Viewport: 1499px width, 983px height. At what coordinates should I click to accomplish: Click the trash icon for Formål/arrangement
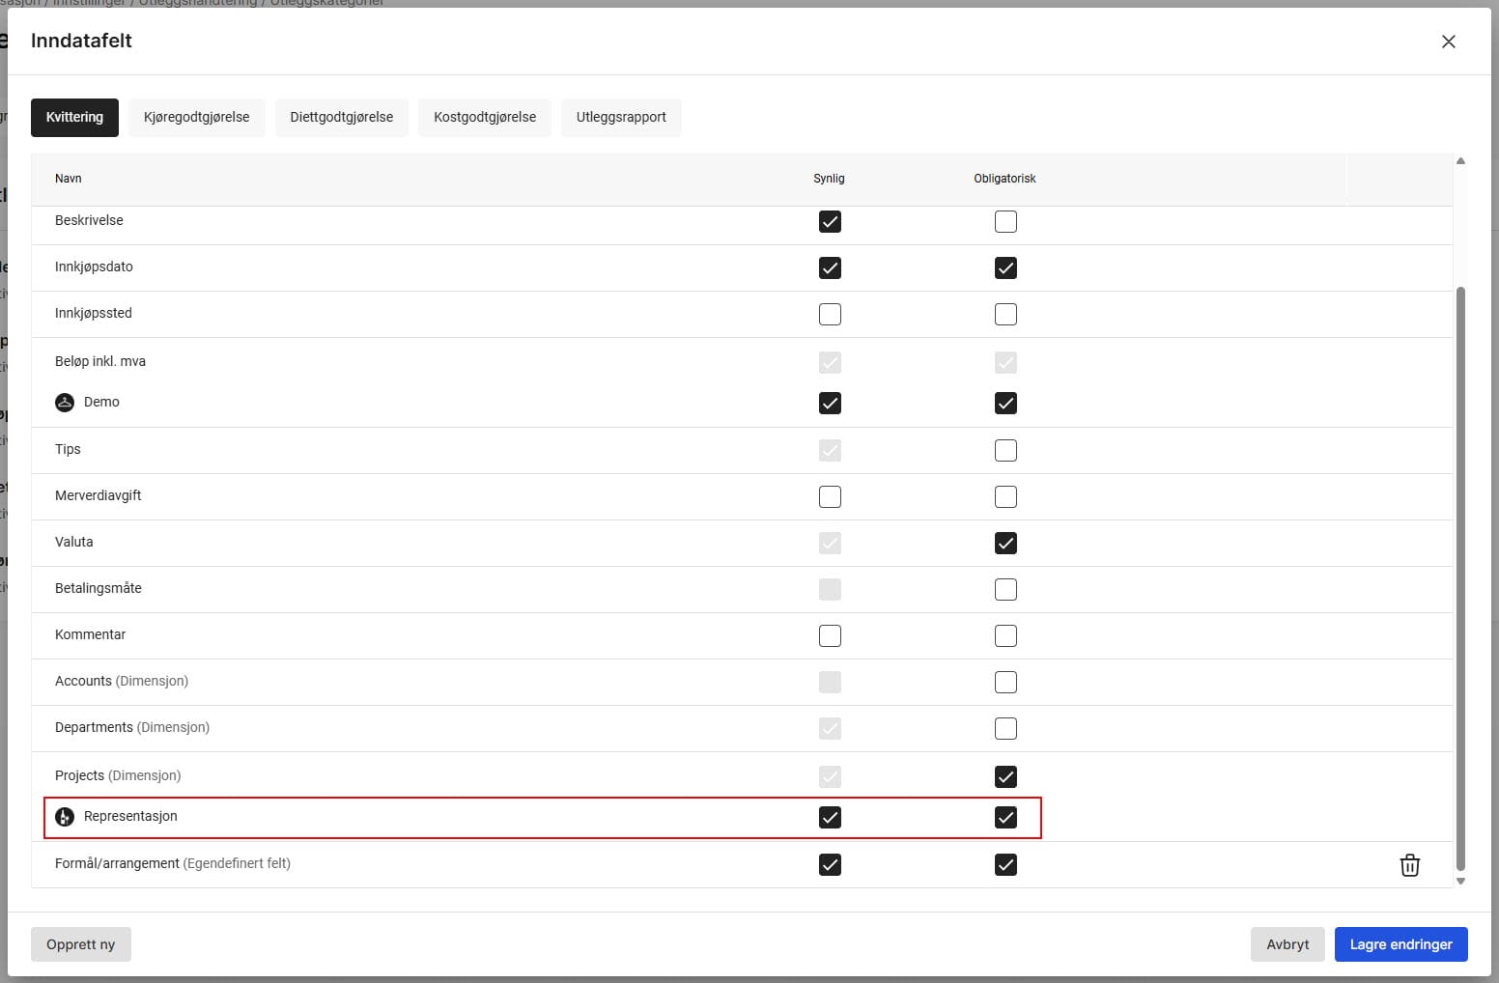1409,865
